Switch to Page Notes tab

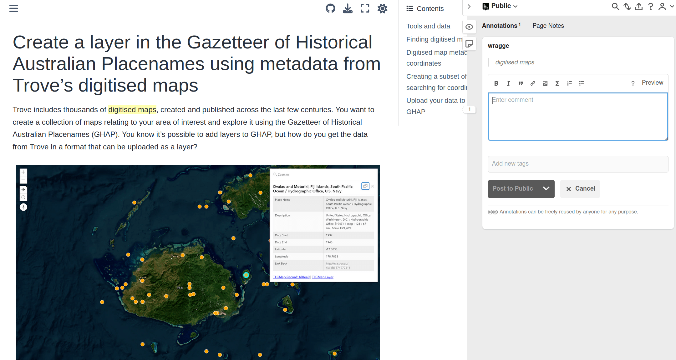pos(548,26)
